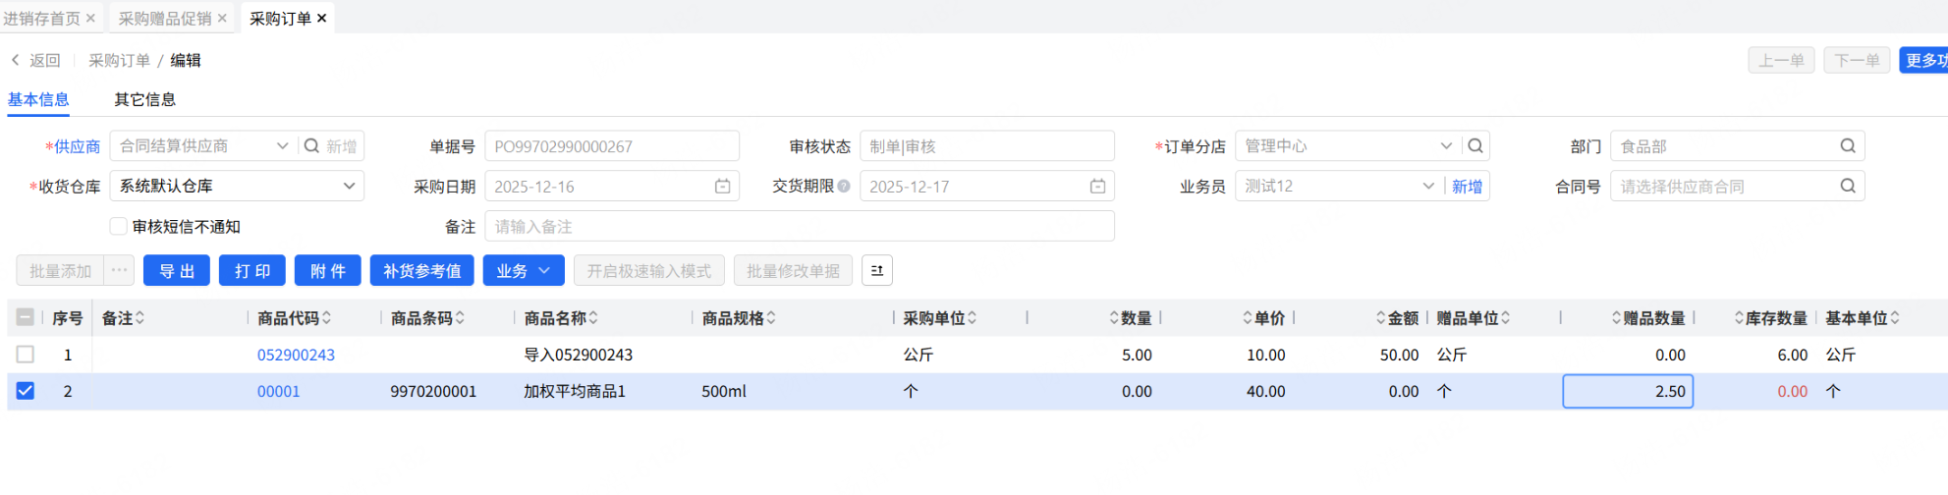Click the supplier search magnifier icon

[311, 146]
